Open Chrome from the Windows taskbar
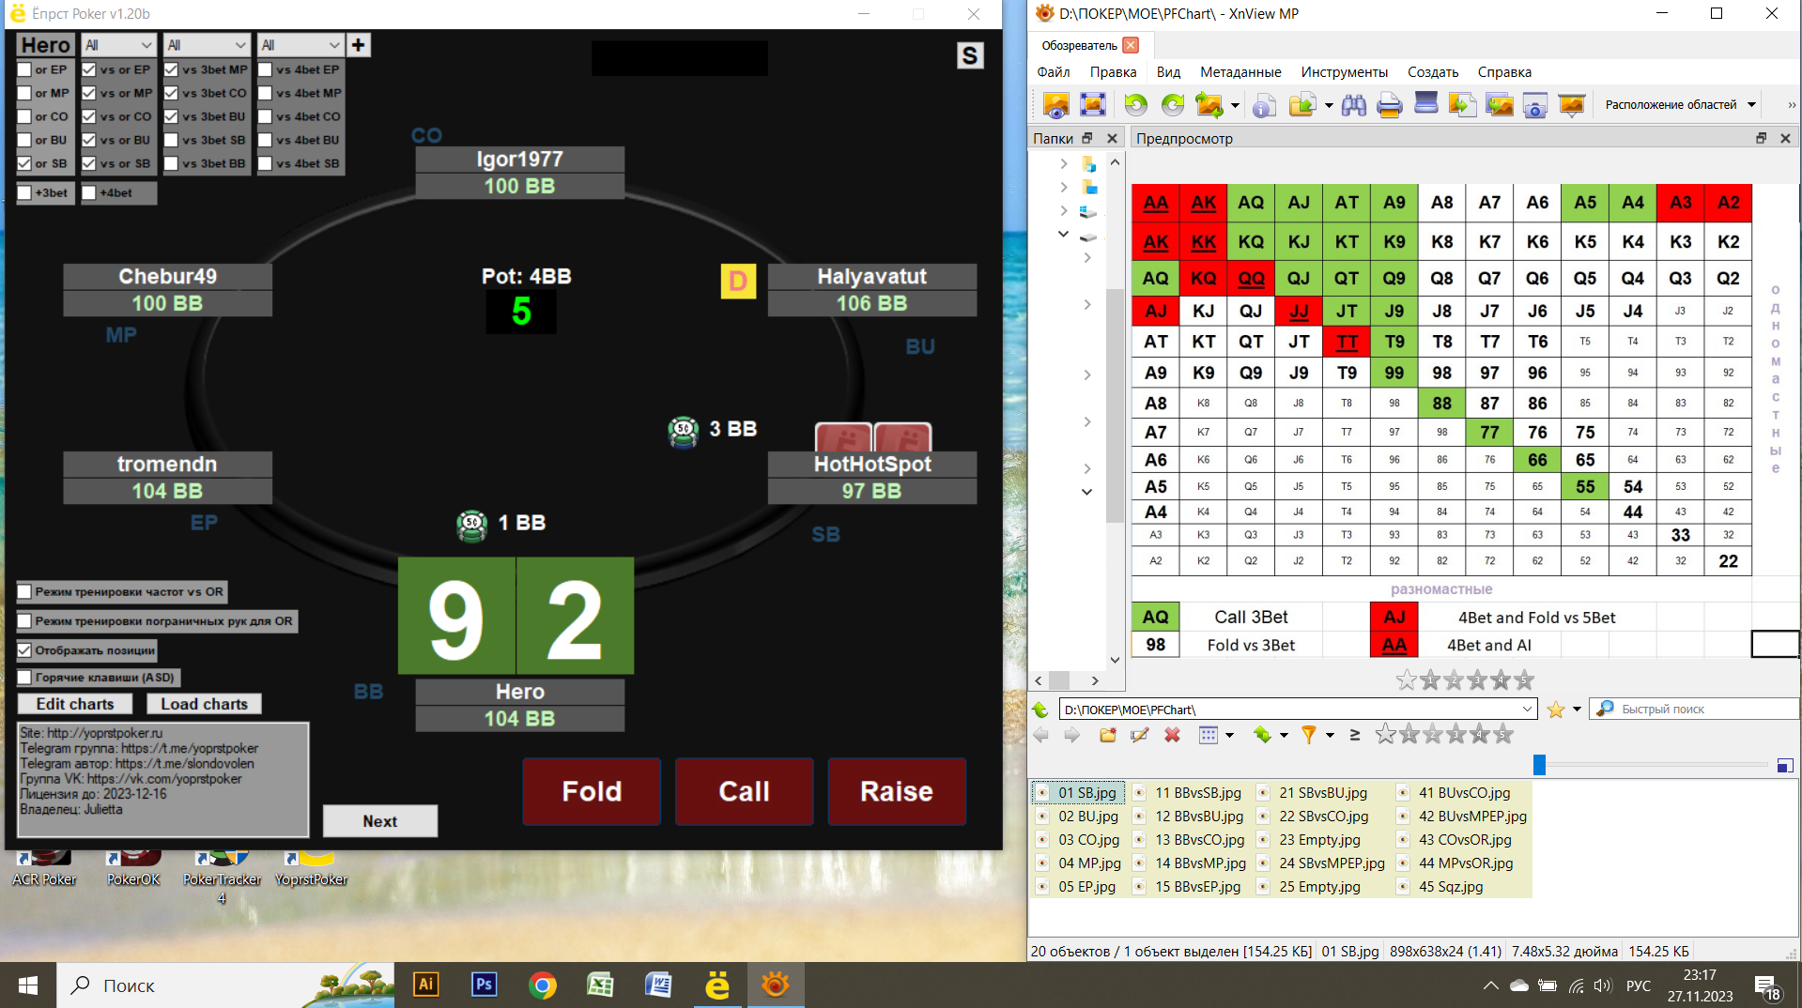 (x=542, y=985)
